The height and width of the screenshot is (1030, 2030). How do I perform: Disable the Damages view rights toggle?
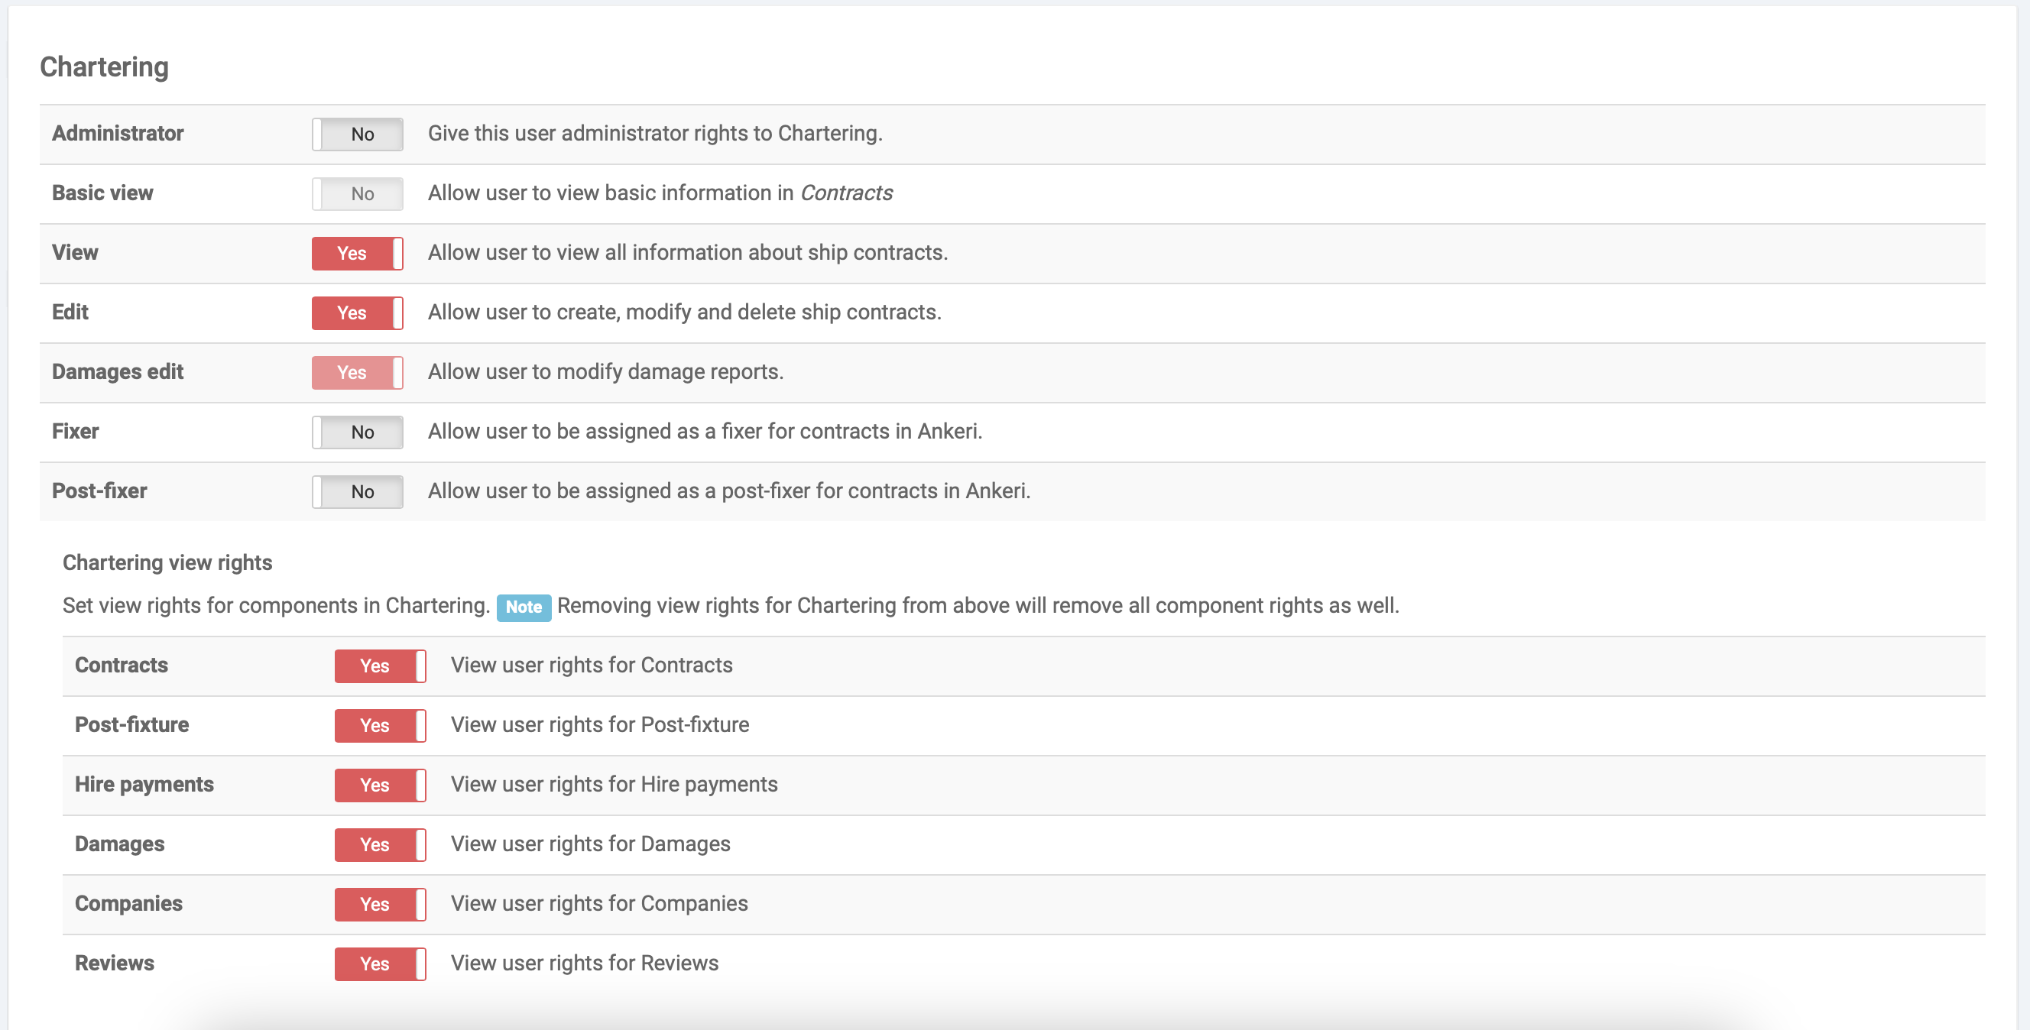tap(380, 845)
